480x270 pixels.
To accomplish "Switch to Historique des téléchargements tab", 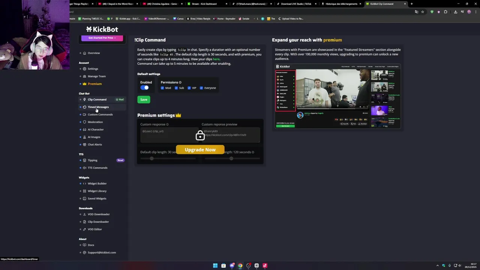I will [x=341, y=4].
